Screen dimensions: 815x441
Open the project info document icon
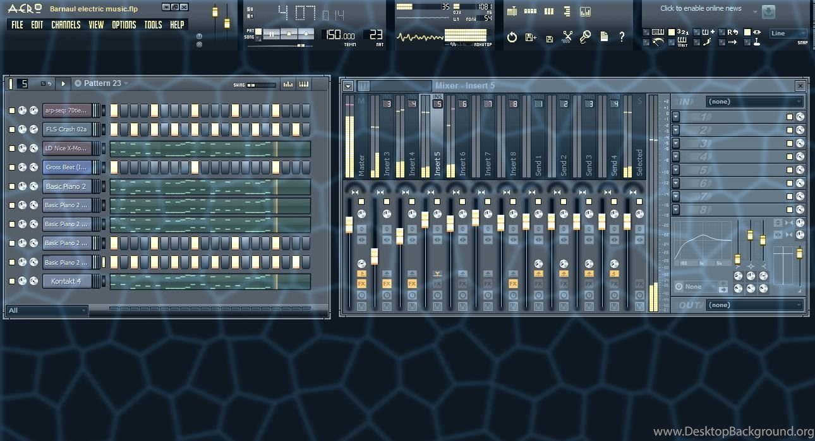(x=604, y=37)
